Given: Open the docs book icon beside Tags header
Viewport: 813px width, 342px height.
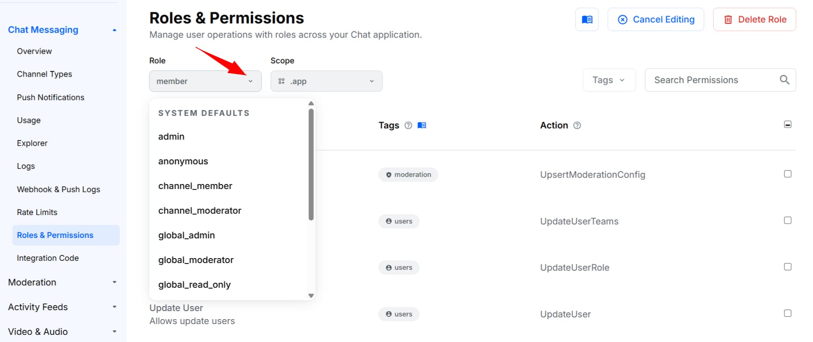Looking at the screenshot, I should (422, 125).
